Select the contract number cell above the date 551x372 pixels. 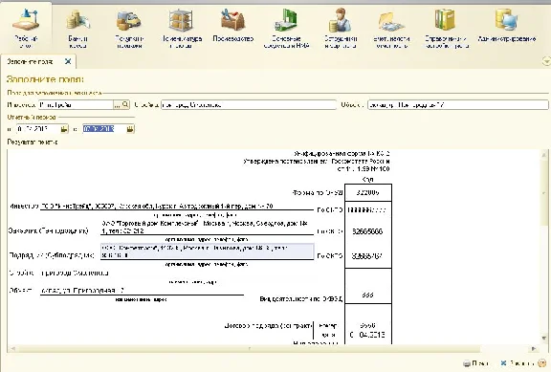point(368,325)
